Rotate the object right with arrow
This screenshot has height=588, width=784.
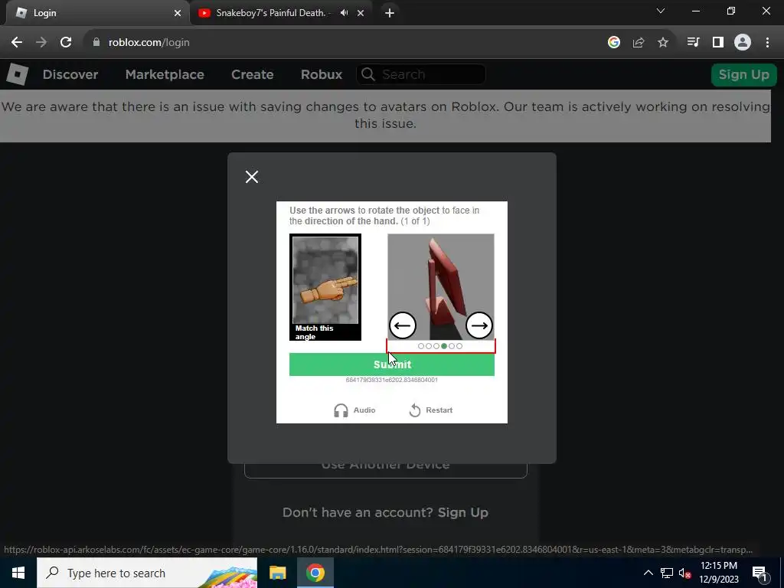479,325
